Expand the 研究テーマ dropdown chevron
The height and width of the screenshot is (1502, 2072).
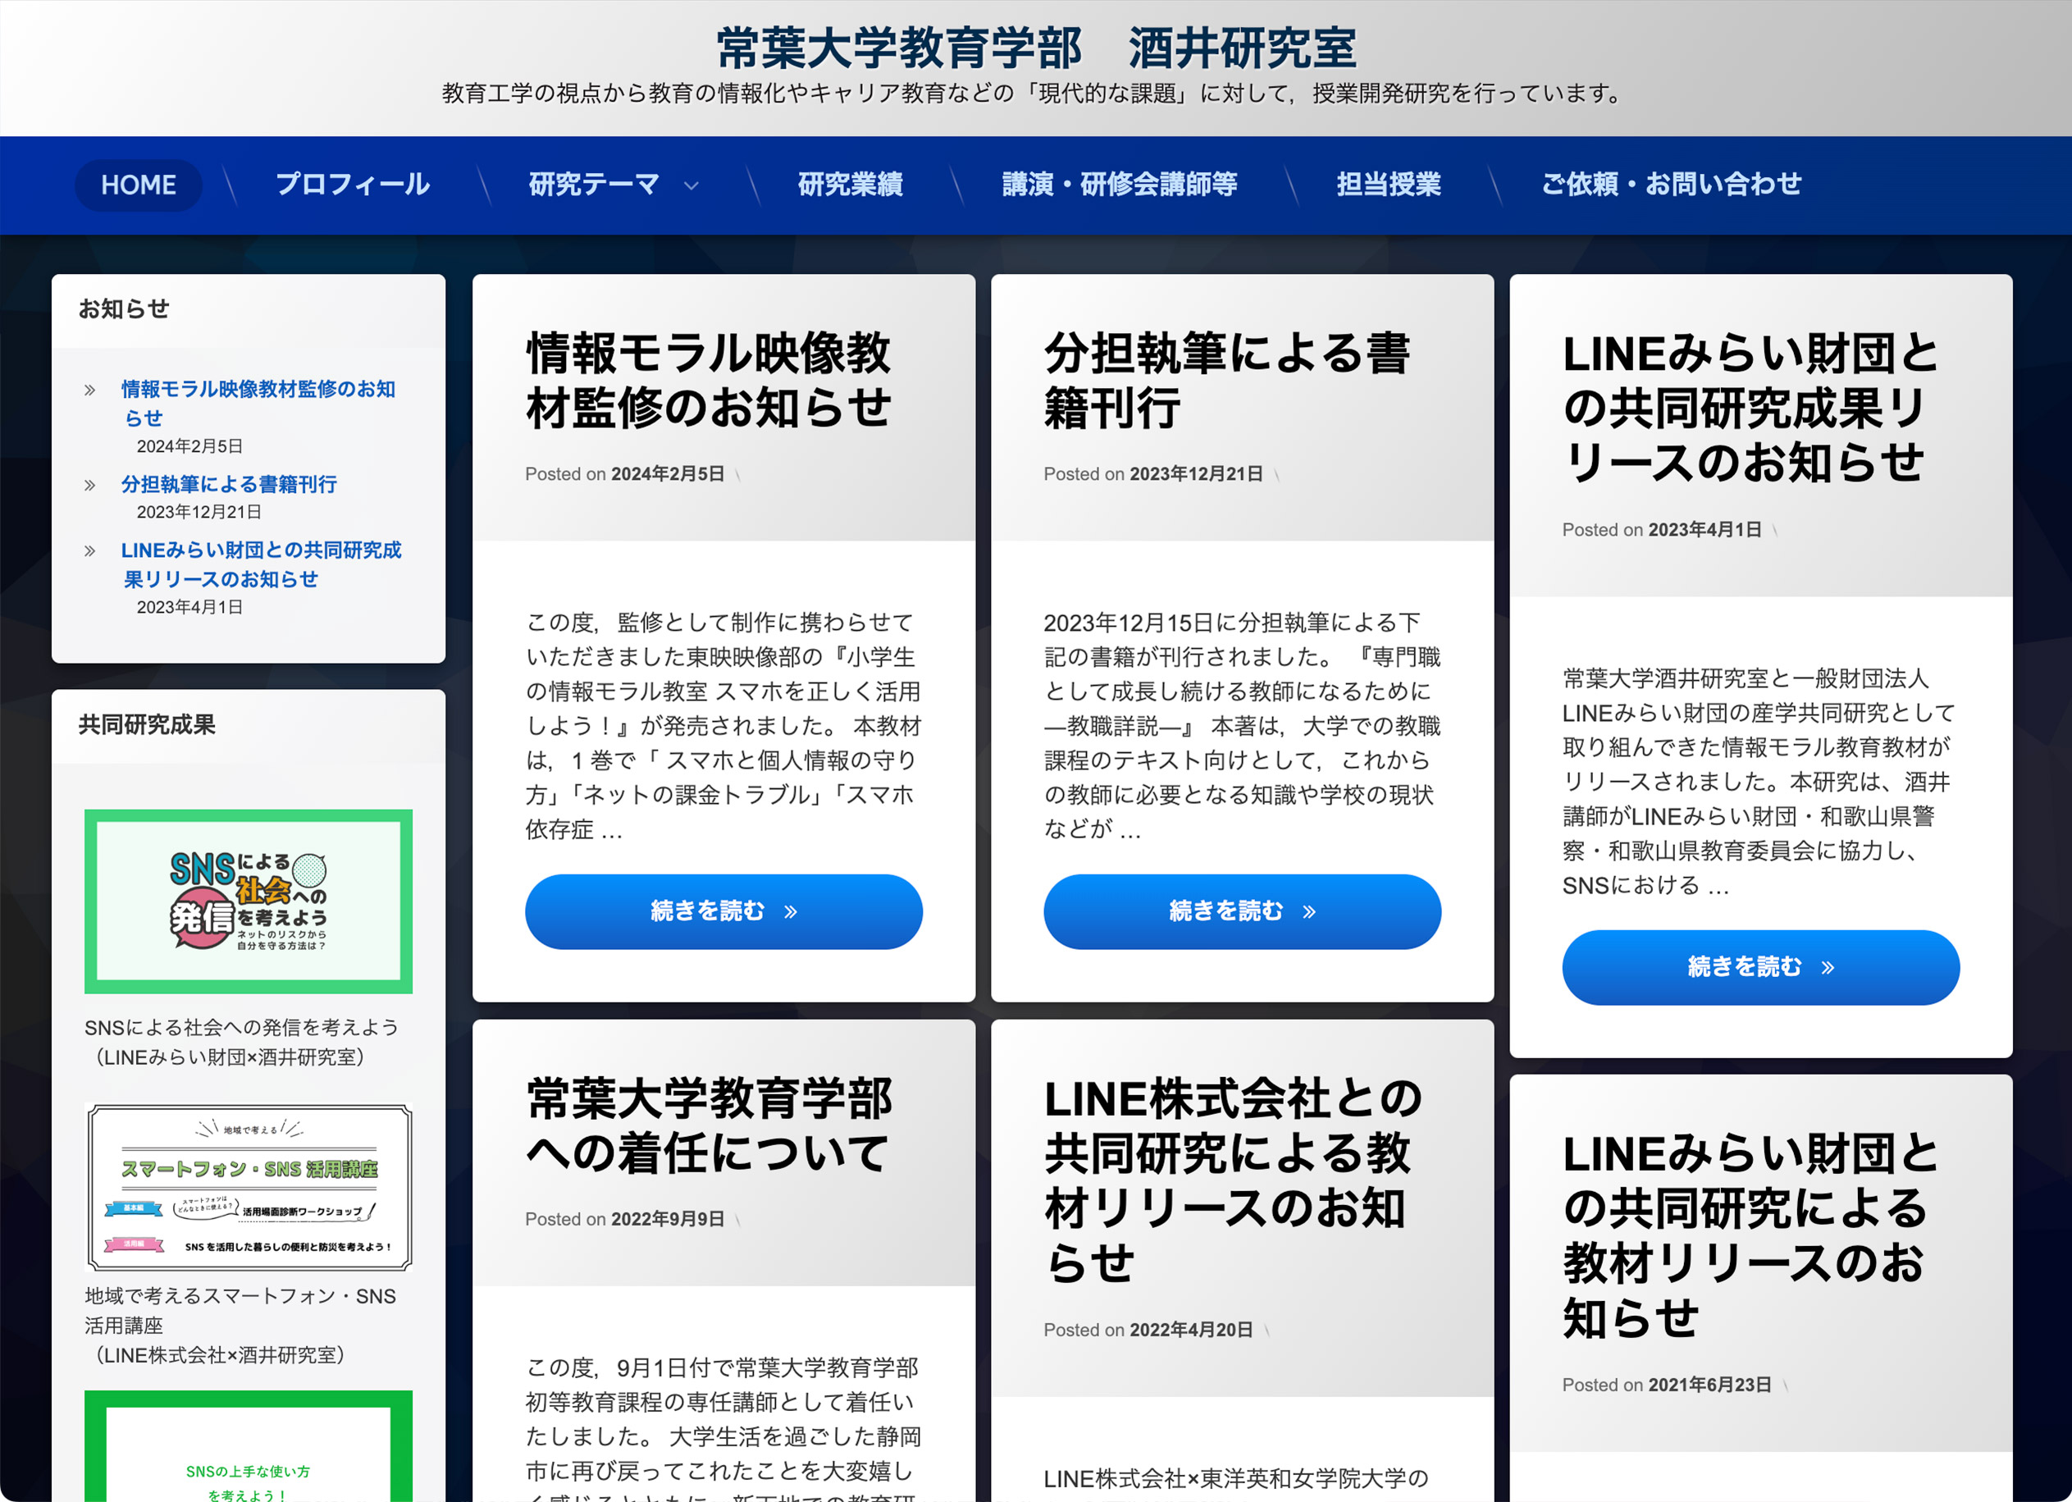click(x=691, y=185)
